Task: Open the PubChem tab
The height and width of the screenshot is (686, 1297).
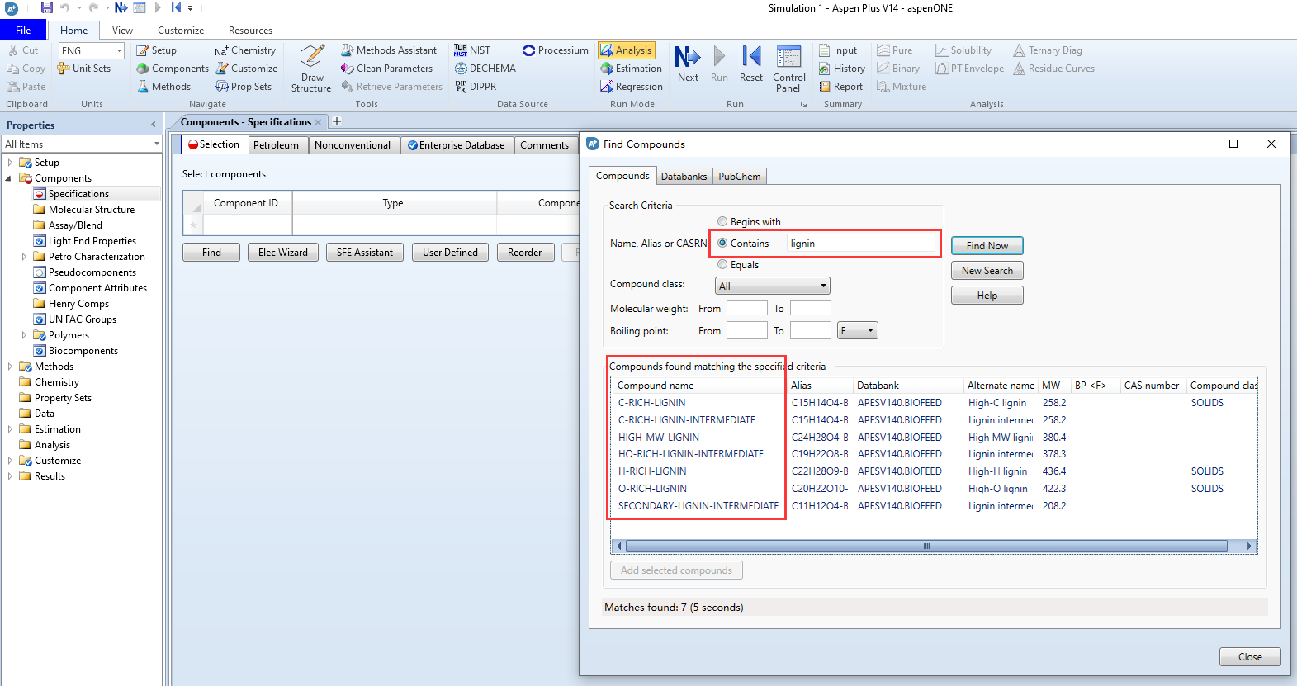Action: 739,176
